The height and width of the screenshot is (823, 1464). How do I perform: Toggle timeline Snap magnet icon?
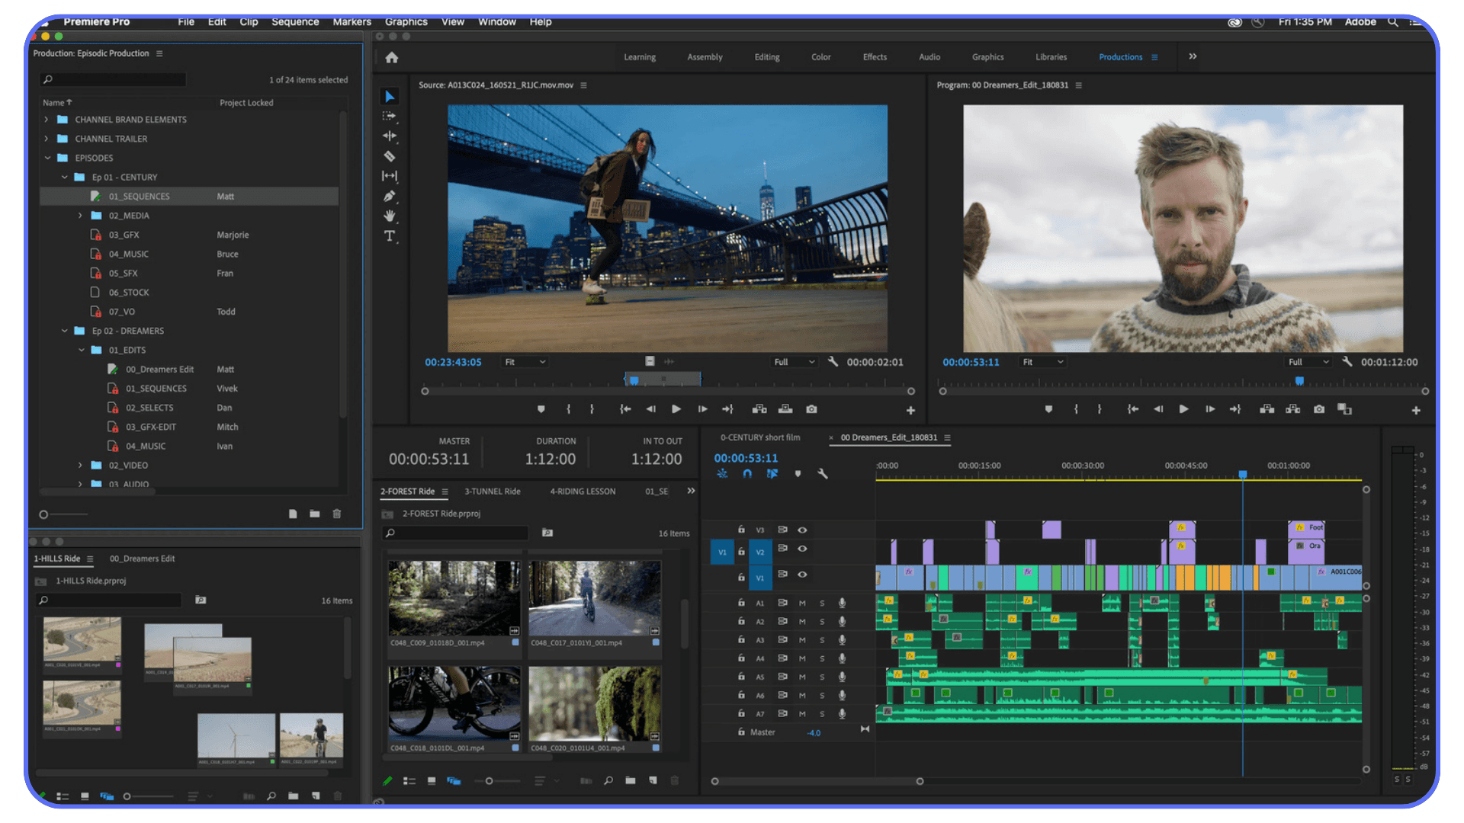click(747, 473)
